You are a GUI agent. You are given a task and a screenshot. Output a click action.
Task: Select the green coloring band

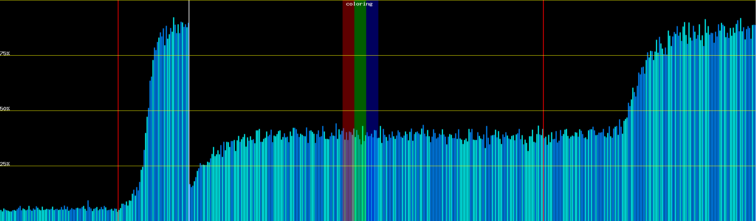point(360,74)
